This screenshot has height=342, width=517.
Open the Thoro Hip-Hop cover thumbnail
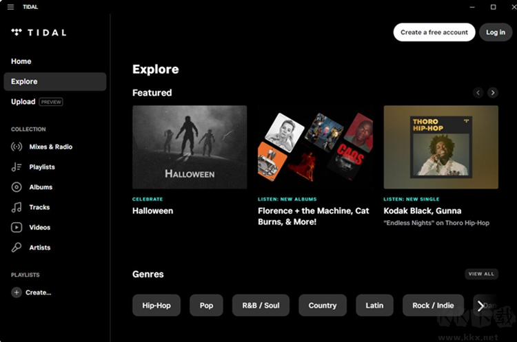(441, 147)
